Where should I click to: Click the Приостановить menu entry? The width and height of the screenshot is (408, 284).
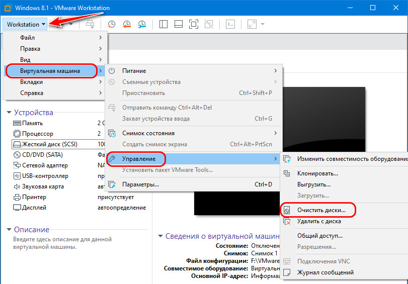[193, 93]
